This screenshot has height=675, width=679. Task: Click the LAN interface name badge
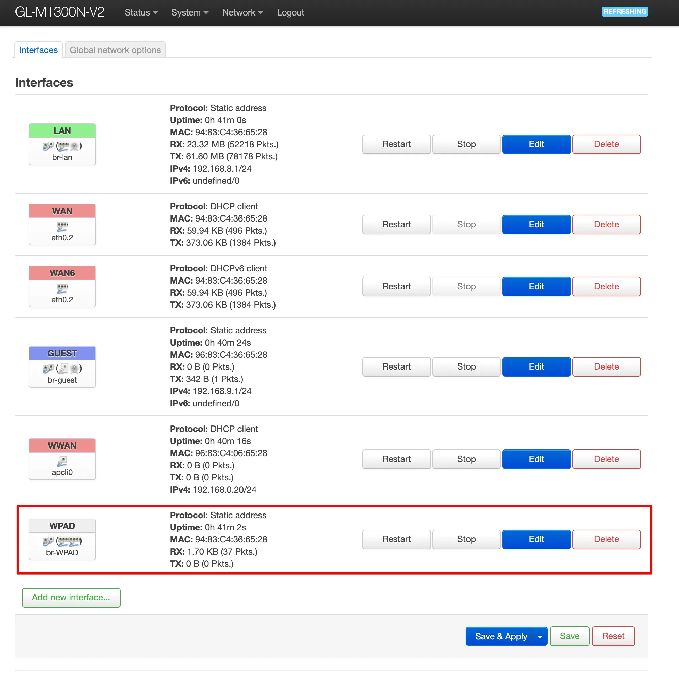62,131
